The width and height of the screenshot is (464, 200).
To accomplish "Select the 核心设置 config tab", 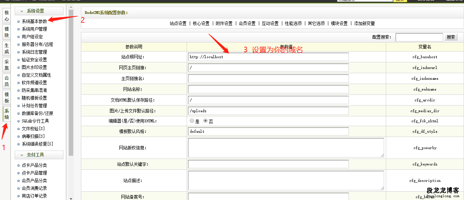I will click(x=201, y=23).
